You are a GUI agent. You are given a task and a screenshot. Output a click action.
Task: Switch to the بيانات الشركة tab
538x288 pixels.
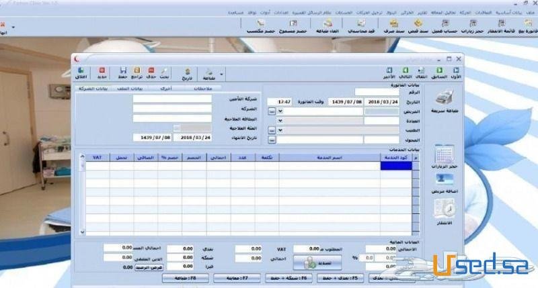(95, 89)
